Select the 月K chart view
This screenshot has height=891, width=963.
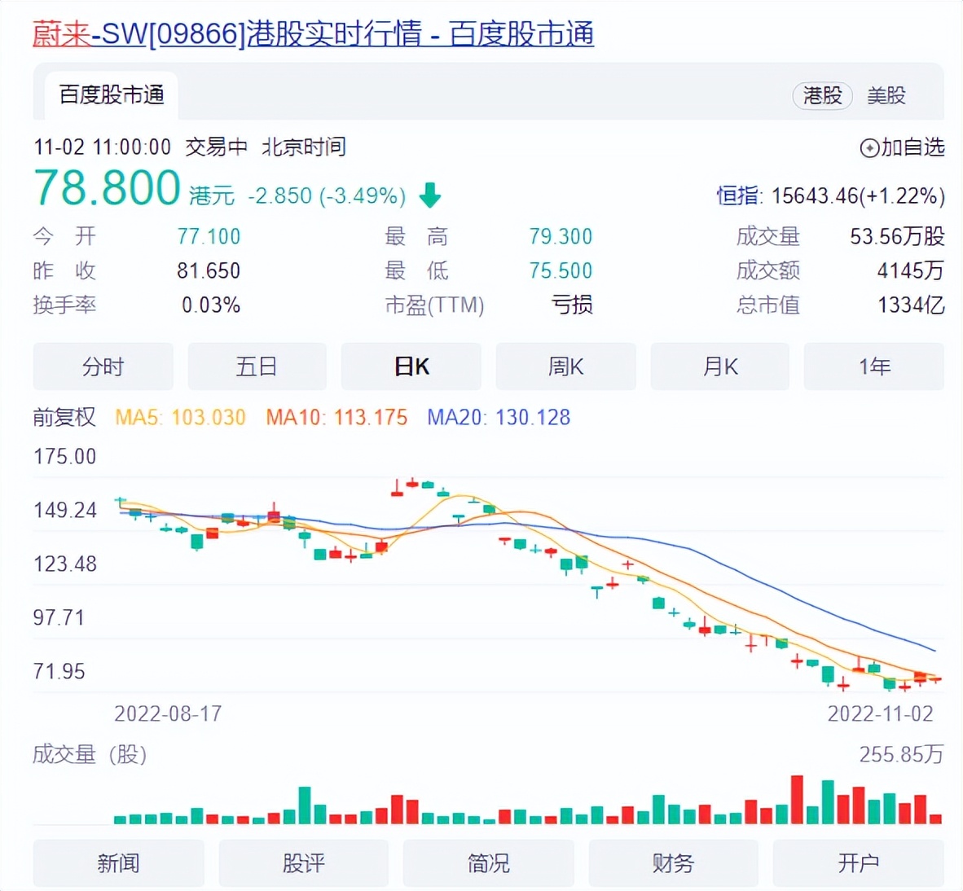719,366
